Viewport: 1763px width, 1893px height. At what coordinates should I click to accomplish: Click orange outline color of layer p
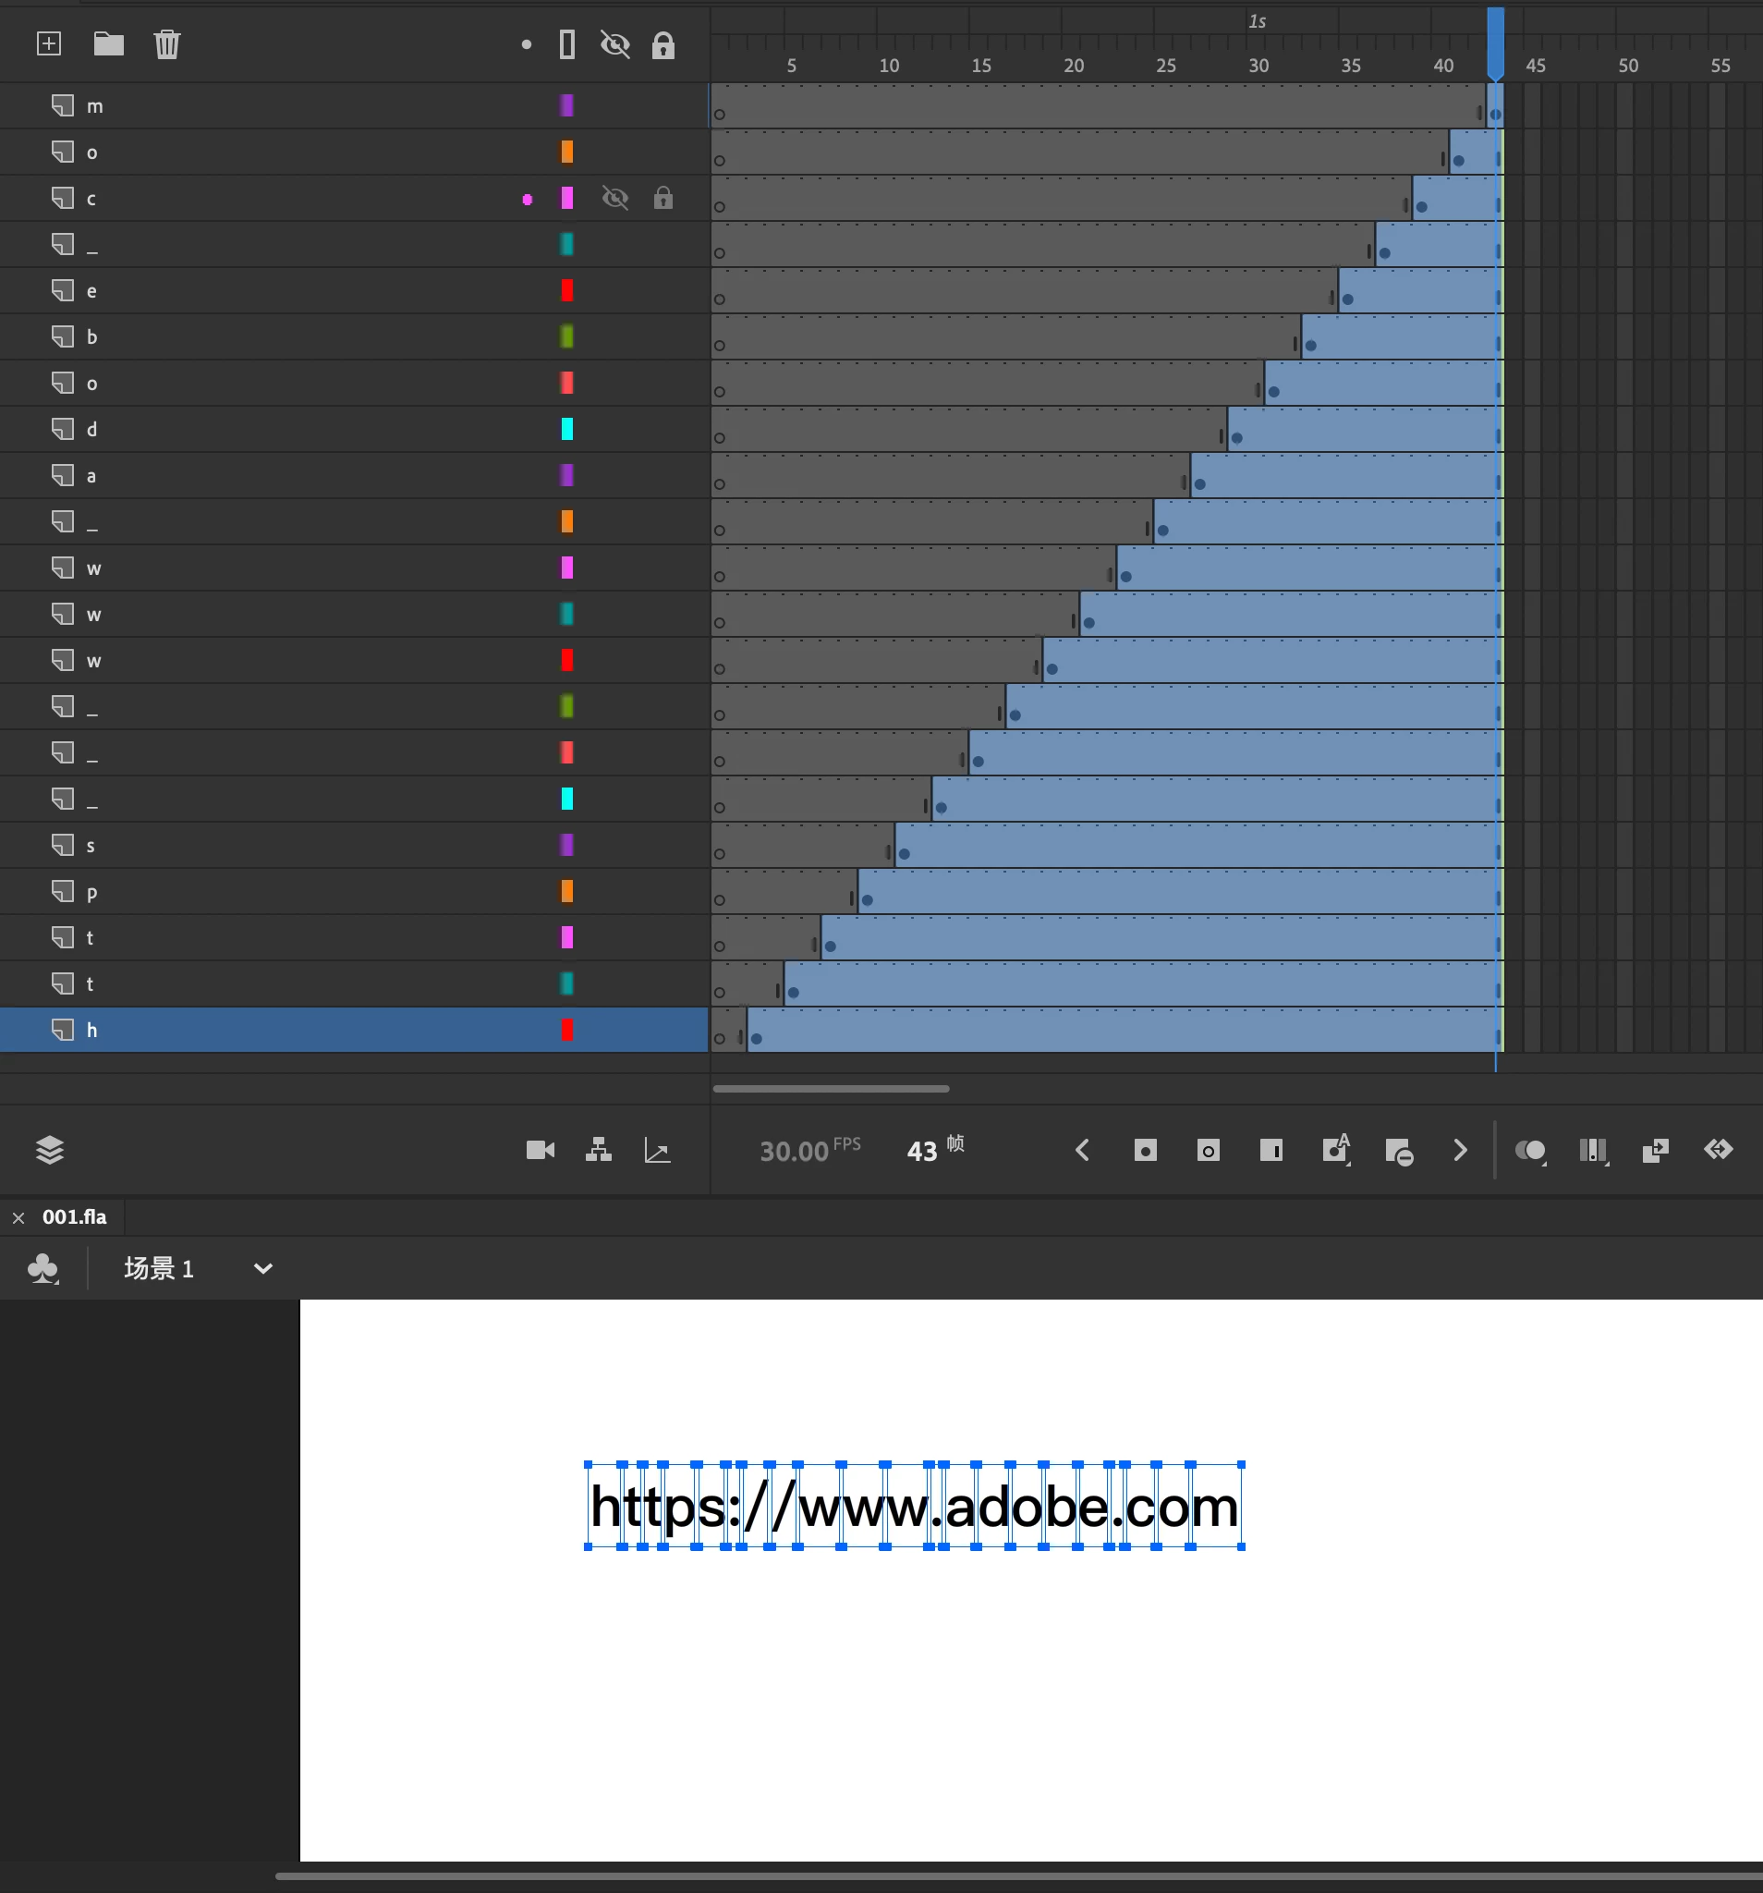(567, 891)
